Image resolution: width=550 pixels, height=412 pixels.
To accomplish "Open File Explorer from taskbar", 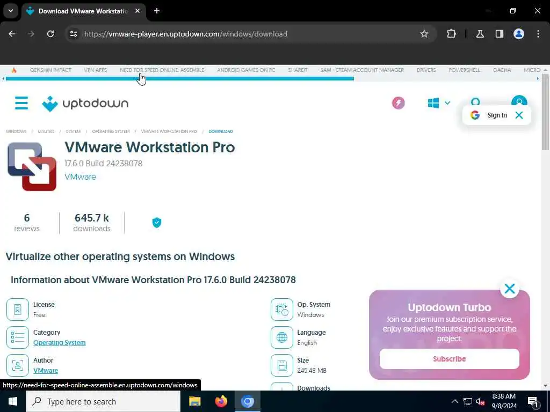I will tap(194, 401).
